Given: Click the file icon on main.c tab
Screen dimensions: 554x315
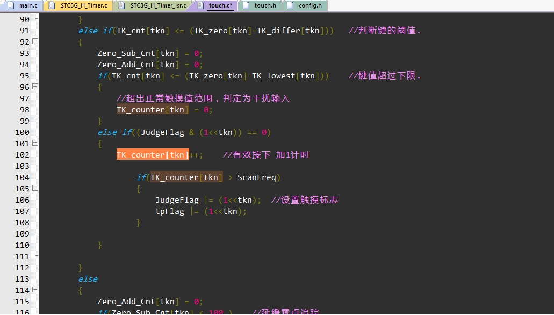Looking at the screenshot, I should point(11,5).
